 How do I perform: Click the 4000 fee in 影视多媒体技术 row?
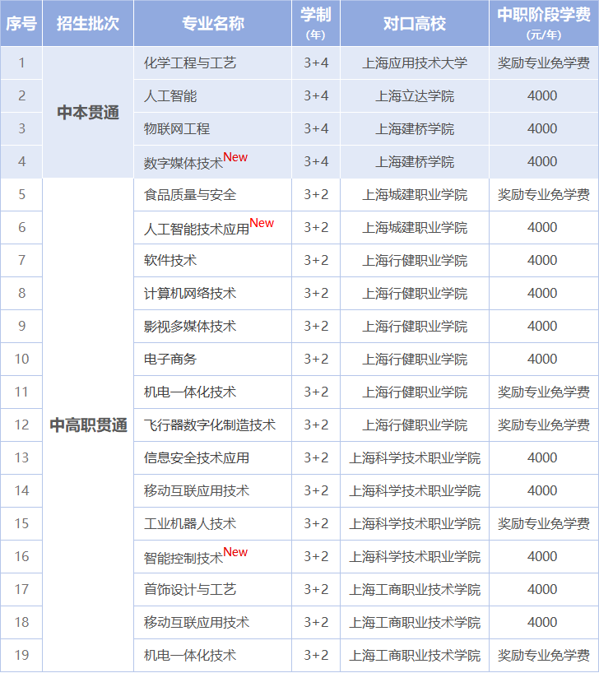[544, 326]
